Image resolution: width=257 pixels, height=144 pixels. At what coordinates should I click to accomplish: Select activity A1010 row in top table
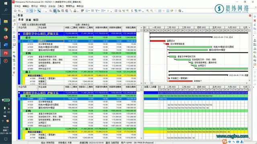pyautogui.click(x=80, y=44)
